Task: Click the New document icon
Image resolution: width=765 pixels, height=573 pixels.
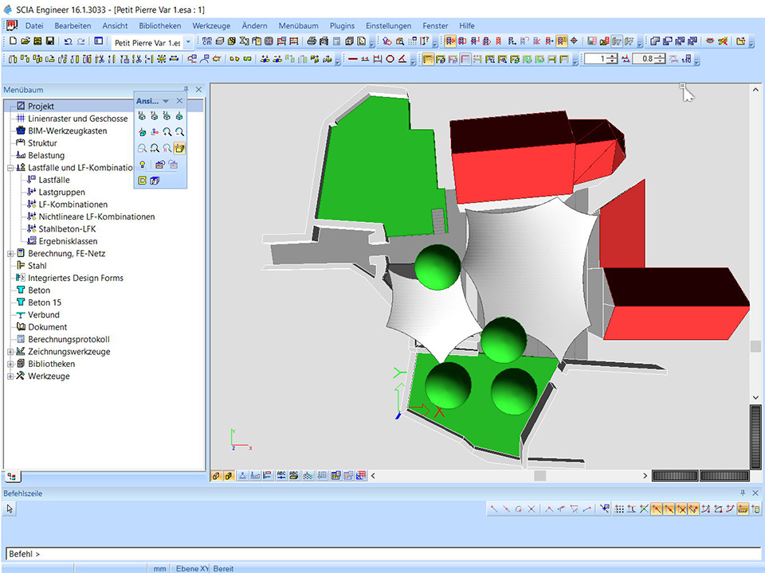Action: tap(12, 41)
